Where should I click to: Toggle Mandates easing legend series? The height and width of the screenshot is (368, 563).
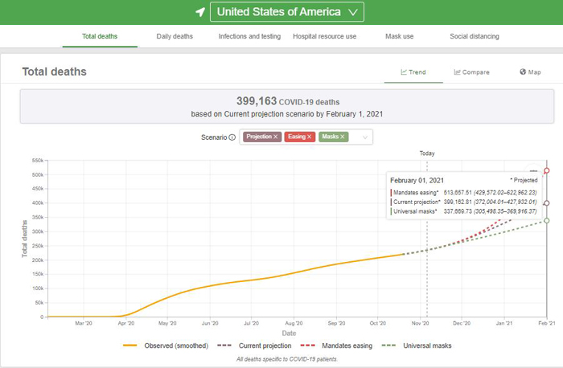(336, 346)
